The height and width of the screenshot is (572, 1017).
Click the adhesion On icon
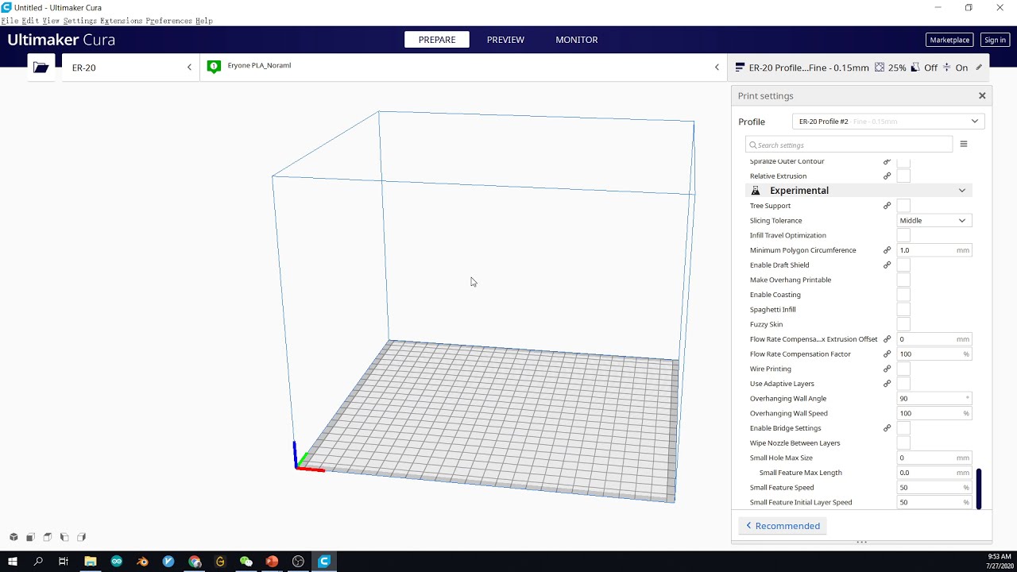pyautogui.click(x=946, y=68)
